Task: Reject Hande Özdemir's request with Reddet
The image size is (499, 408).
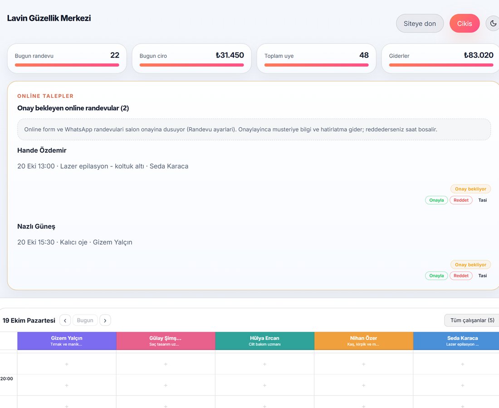Action: [461, 200]
